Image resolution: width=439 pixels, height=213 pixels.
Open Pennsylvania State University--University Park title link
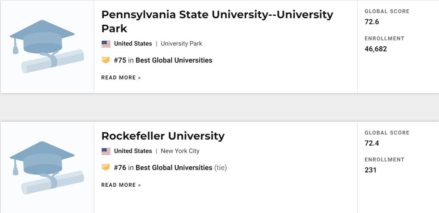217,21
